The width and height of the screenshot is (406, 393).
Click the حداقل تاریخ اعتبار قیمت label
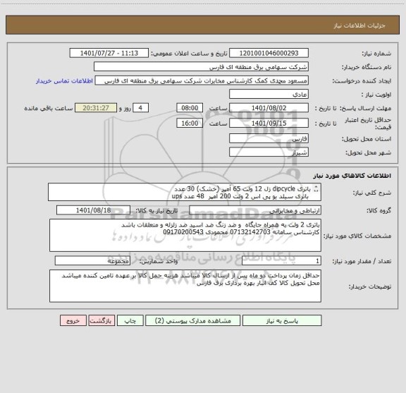[x=368, y=123]
